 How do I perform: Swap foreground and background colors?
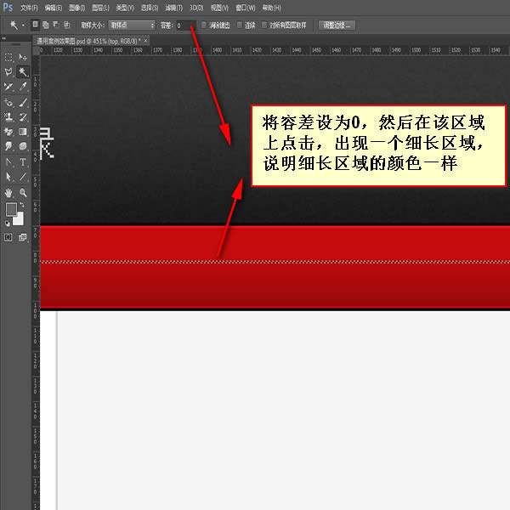[x=22, y=205]
